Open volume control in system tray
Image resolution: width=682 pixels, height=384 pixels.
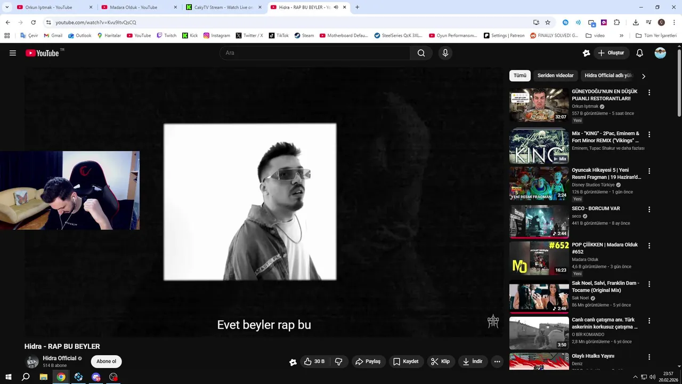tap(652, 377)
